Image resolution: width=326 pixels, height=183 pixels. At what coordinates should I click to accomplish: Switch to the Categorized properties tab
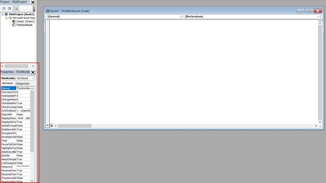click(22, 83)
